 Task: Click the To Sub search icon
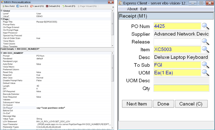coord(205,65)
